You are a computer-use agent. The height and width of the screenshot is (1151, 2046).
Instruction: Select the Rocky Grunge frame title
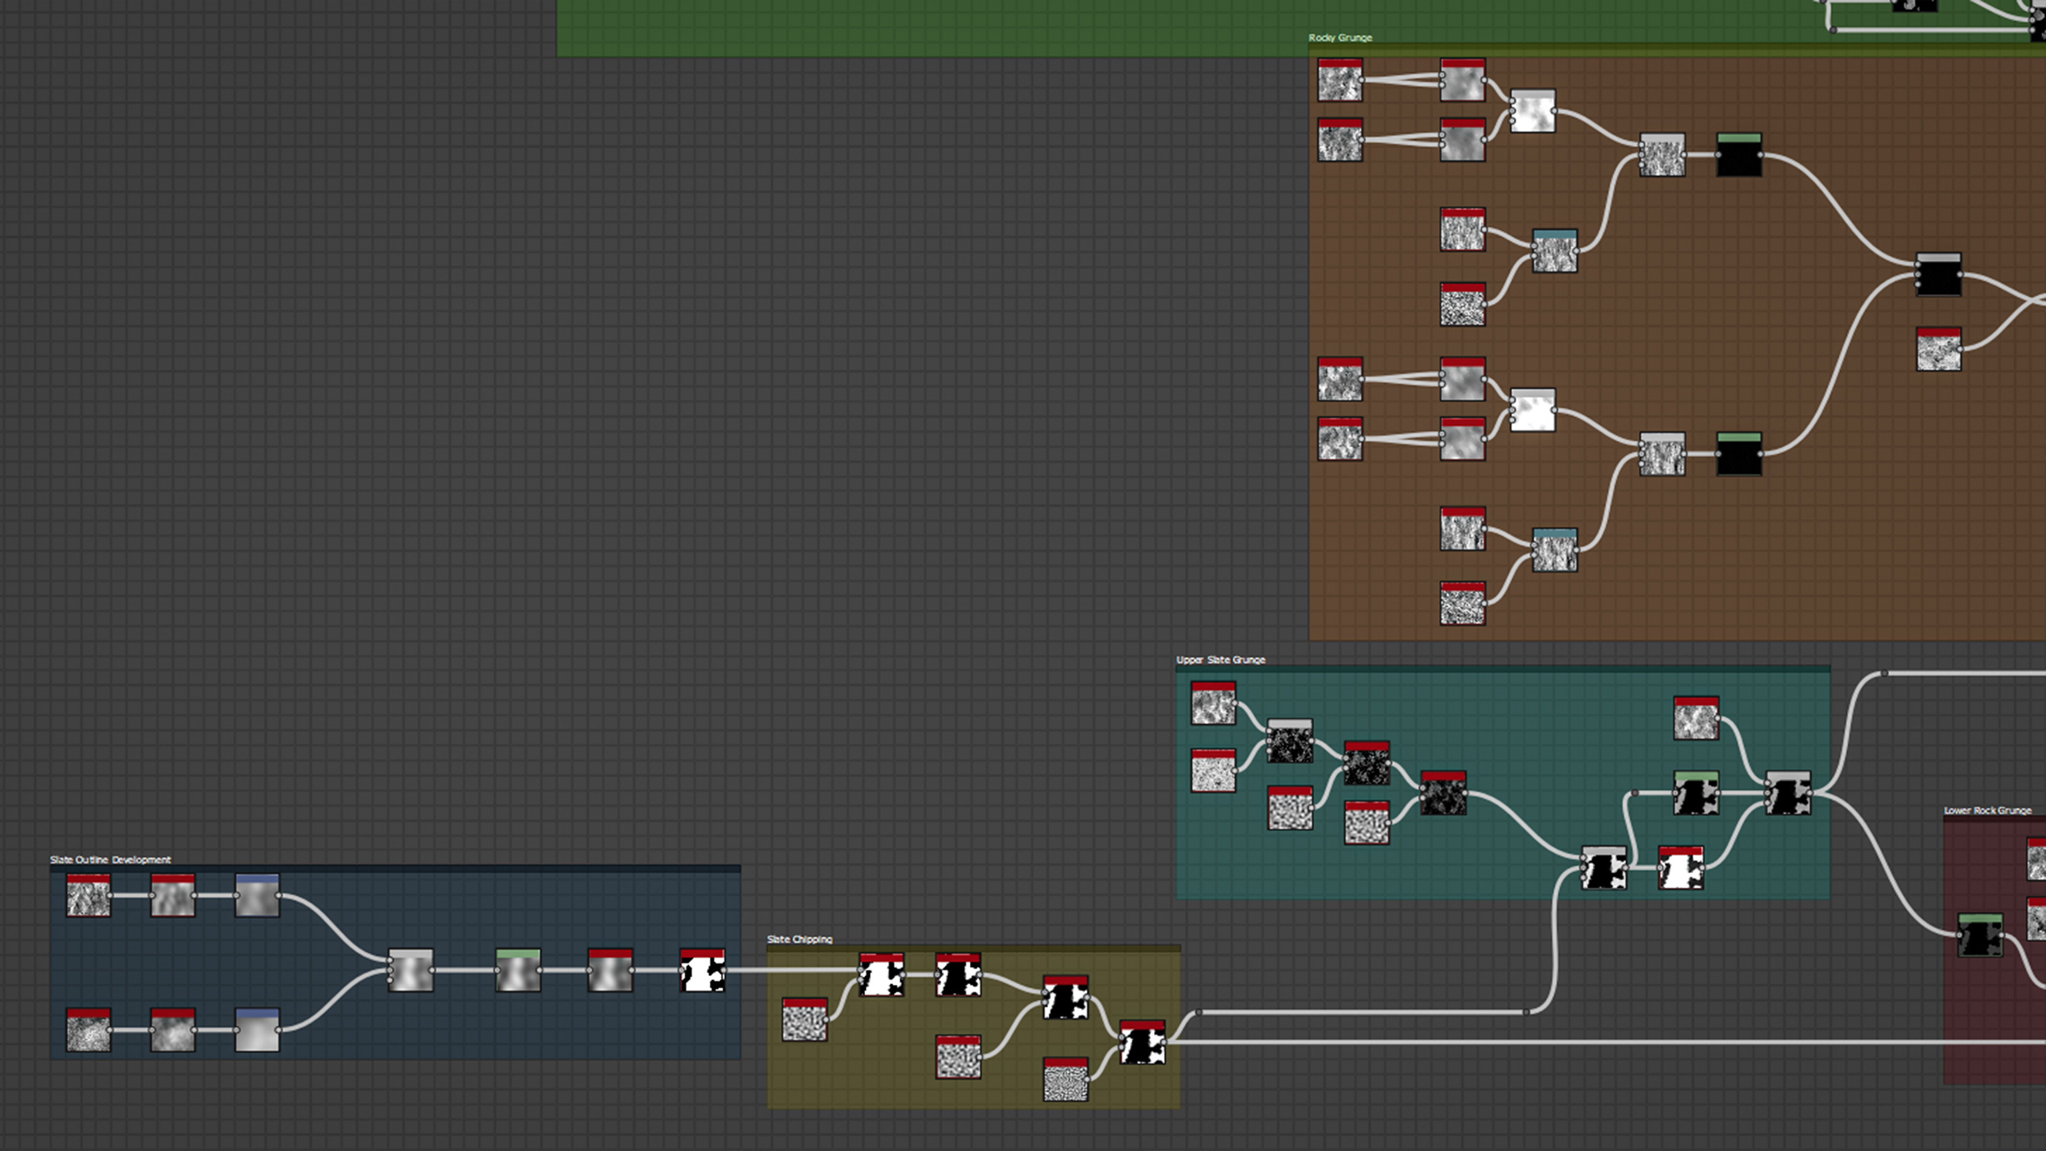pyautogui.click(x=1340, y=37)
